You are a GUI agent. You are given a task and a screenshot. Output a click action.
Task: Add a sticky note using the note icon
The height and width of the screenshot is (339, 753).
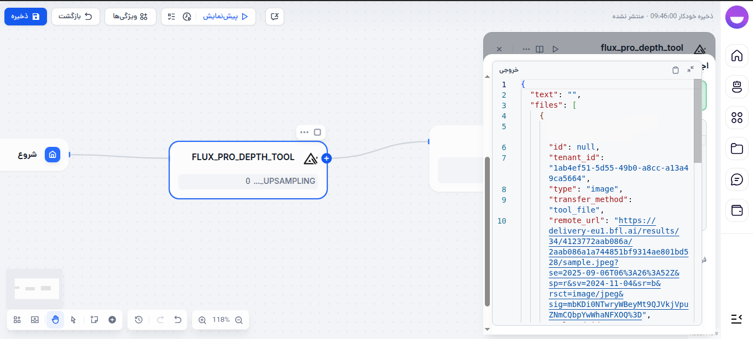pyautogui.click(x=94, y=320)
